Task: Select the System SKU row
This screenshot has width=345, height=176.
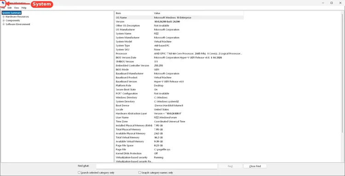Action: coord(179,49)
